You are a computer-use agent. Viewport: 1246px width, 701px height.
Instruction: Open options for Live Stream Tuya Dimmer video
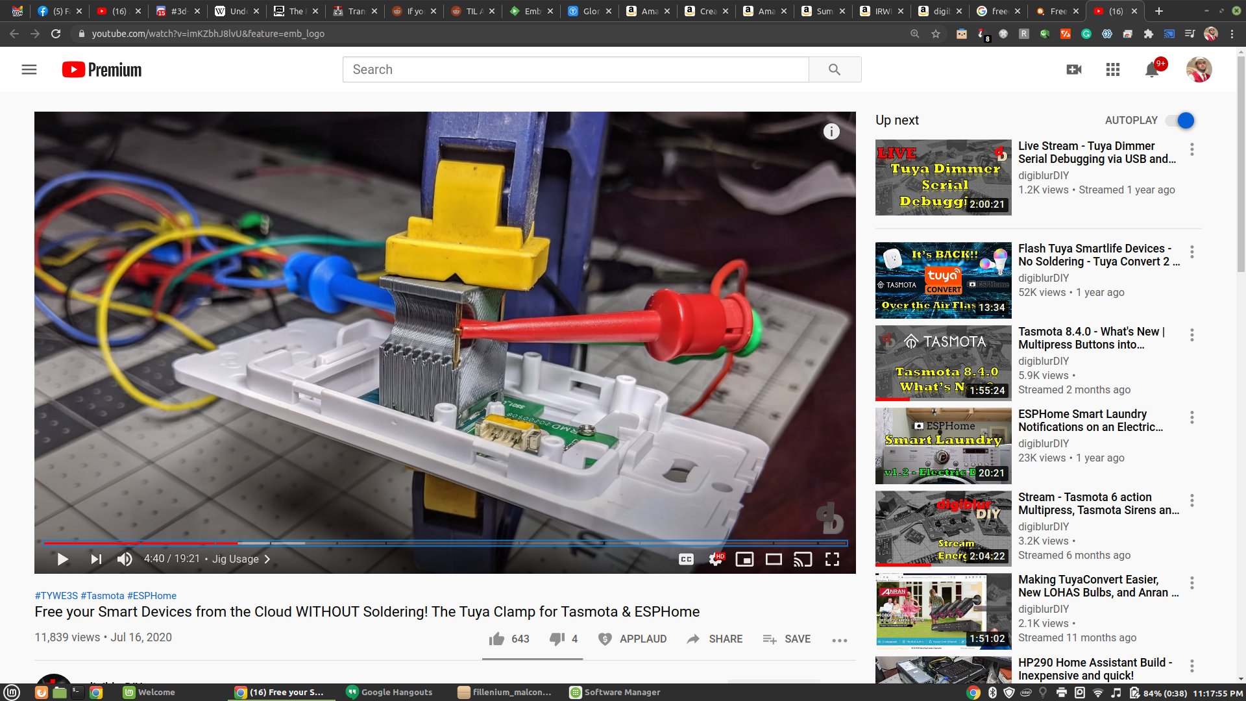pyautogui.click(x=1192, y=150)
